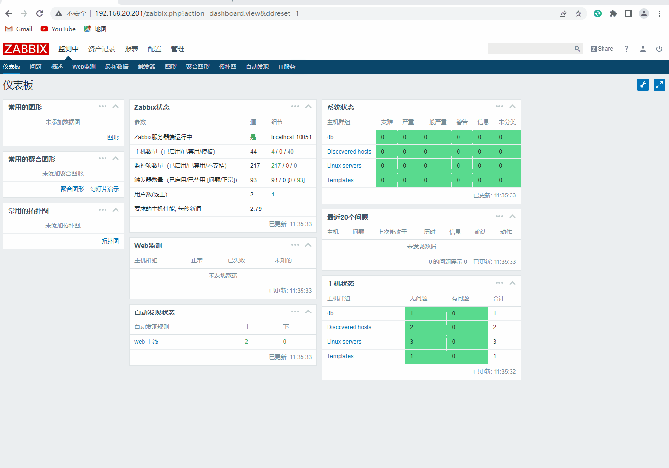Click the logout power icon

(x=659, y=49)
